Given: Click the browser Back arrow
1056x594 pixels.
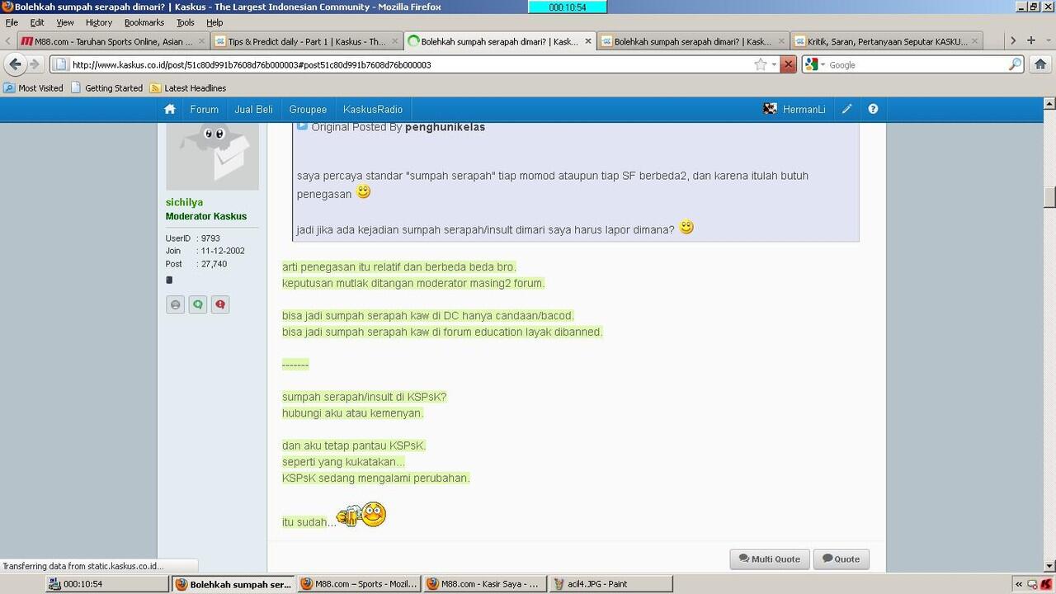Looking at the screenshot, I should click(x=15, y=64).
